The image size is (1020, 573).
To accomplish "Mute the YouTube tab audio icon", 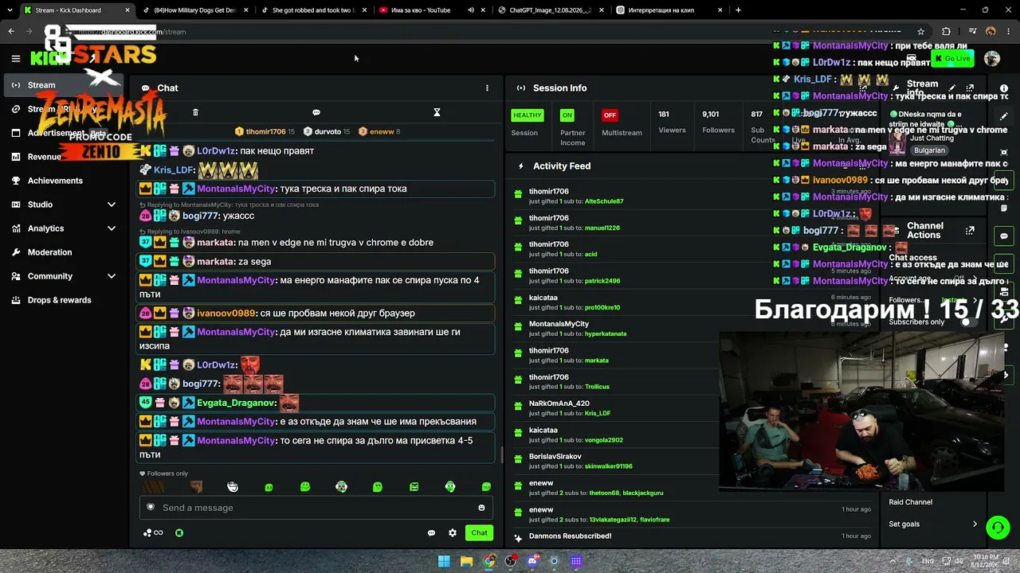I will click(x=471, y=10).
